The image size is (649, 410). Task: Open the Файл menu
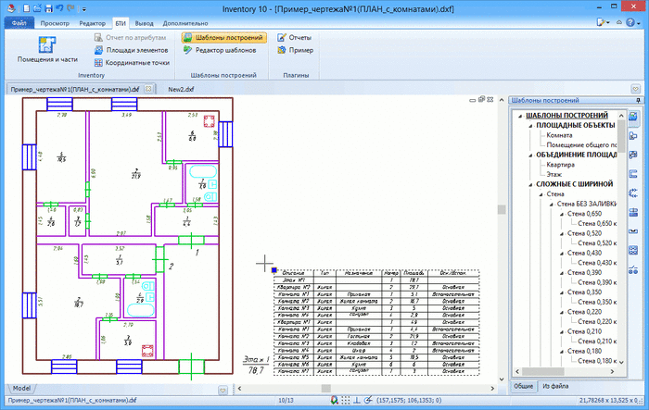point(19,22)
